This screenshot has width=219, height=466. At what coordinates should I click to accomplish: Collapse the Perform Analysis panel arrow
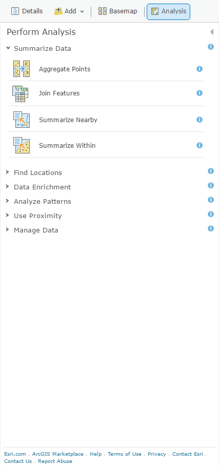point(212,32)
